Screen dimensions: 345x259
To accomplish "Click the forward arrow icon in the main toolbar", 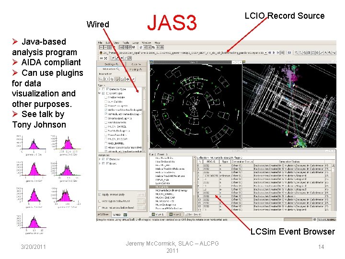I will click(x=105, y=47).
